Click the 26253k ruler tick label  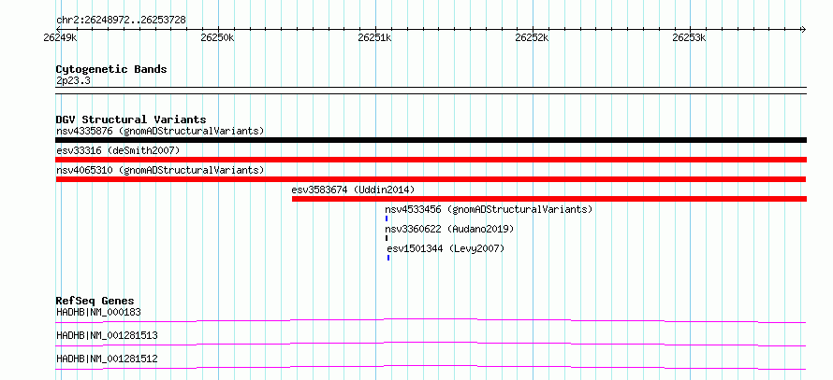tap(689, 37)
